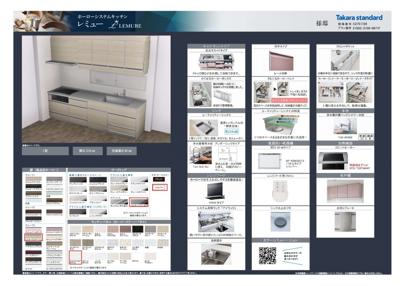Screen dimensions: 405x286
Task: Click the 天板高さ 85 cm box
Action: pos(122,151)
